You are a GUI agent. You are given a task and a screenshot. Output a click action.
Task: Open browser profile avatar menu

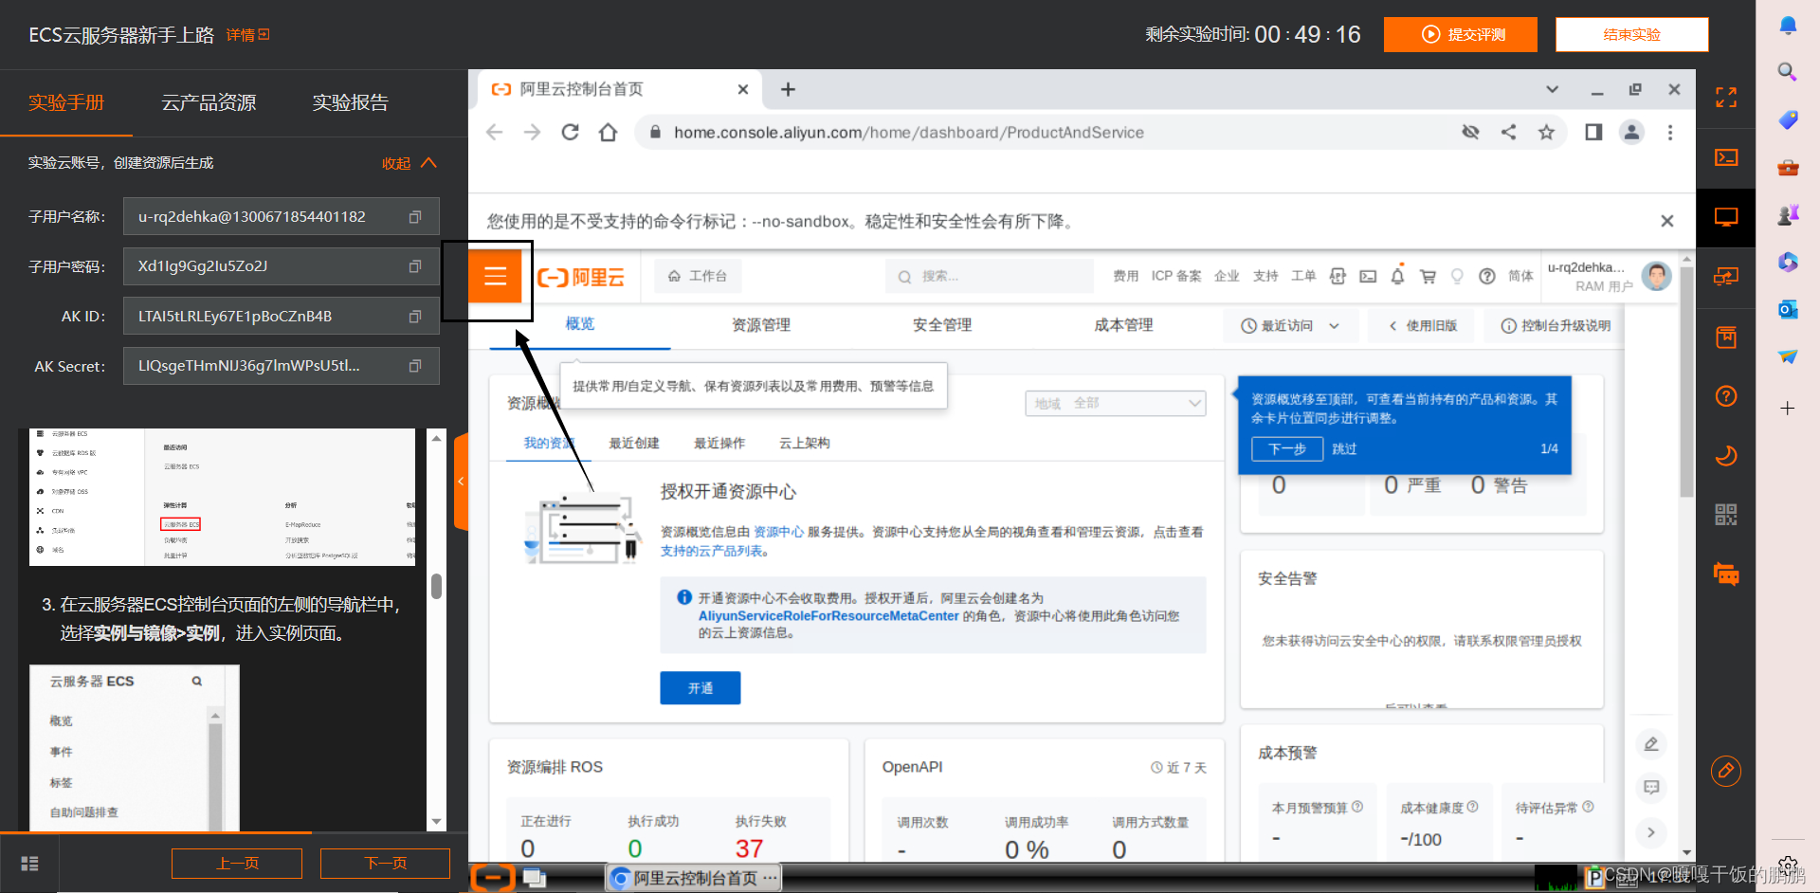[x=1631, y=133]
